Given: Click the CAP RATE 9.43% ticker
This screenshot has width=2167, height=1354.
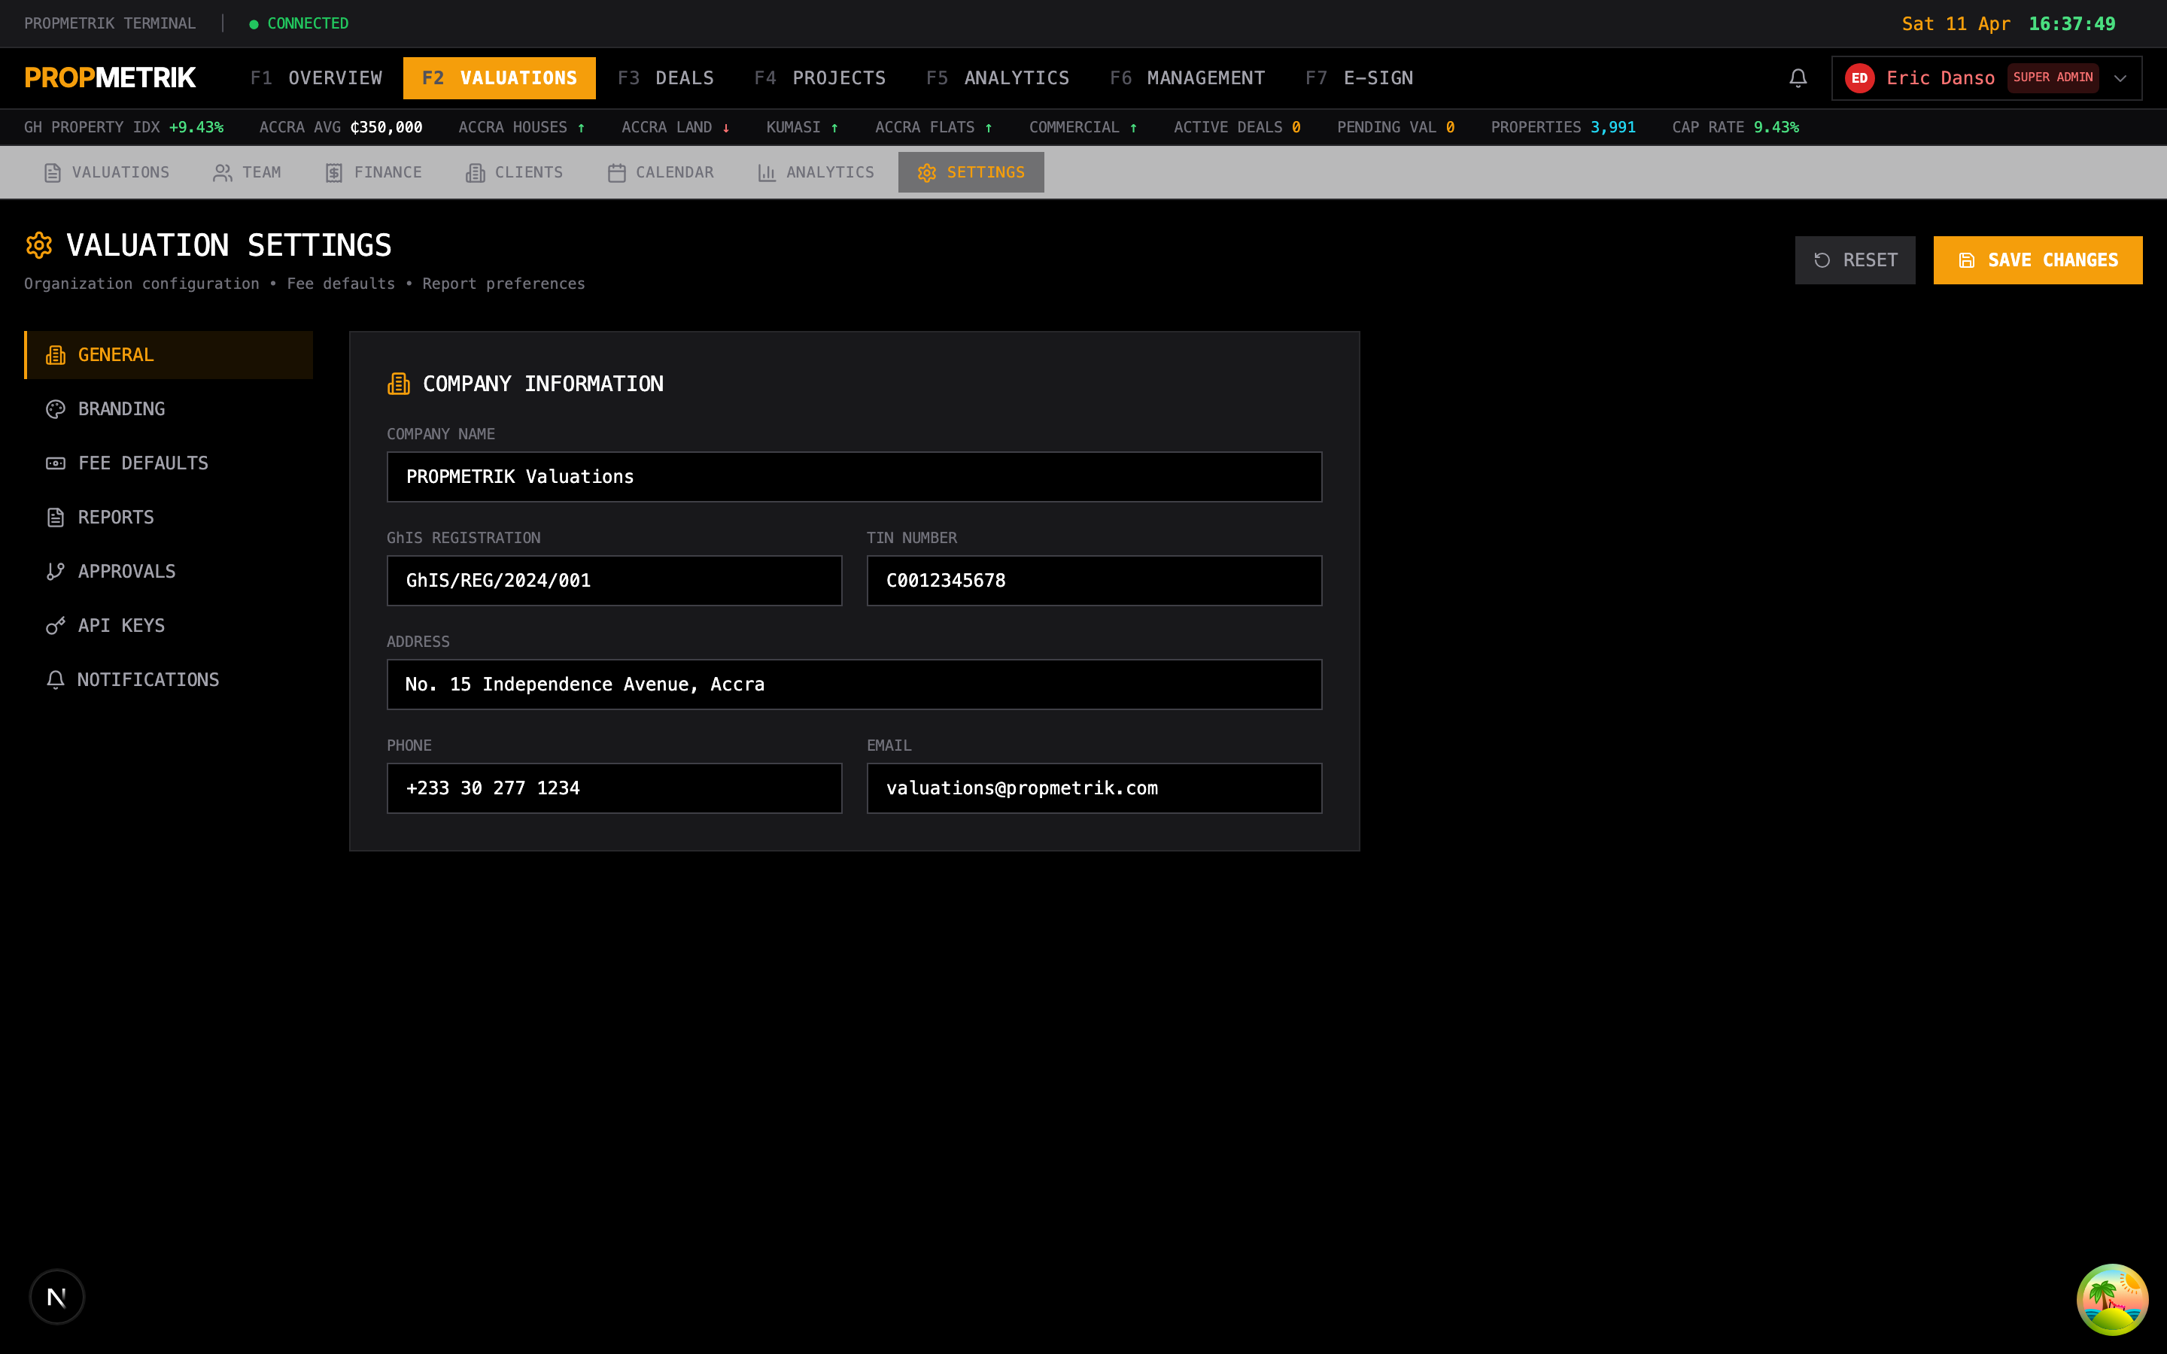Looking at the screenshot, I should 1734,127.
